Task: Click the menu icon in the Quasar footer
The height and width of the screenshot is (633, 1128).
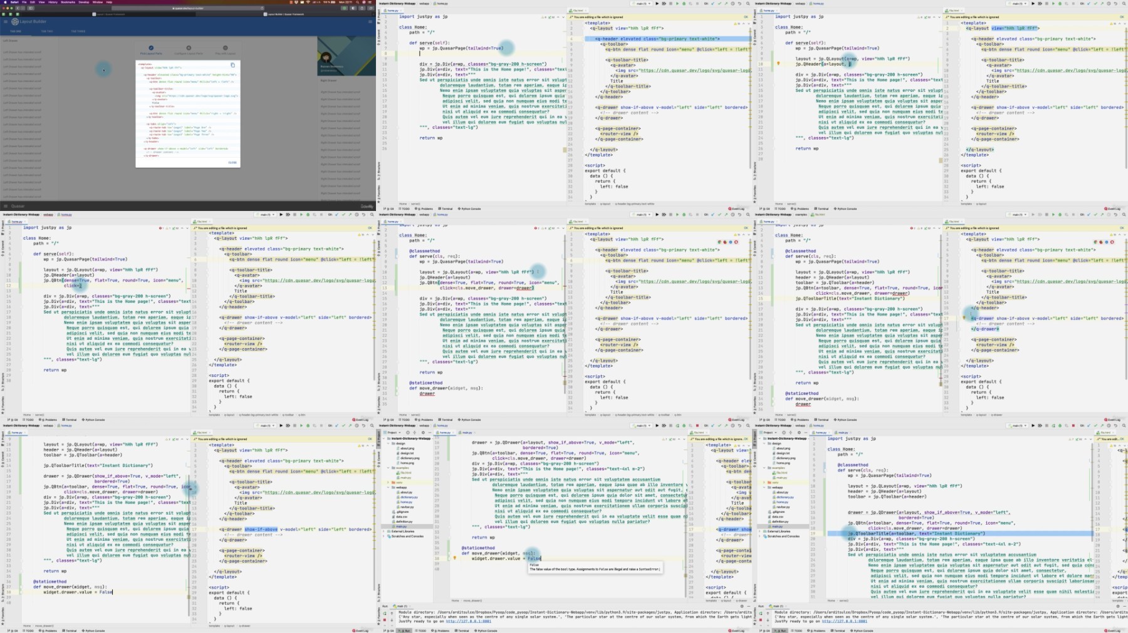Action: pos(6,205)
